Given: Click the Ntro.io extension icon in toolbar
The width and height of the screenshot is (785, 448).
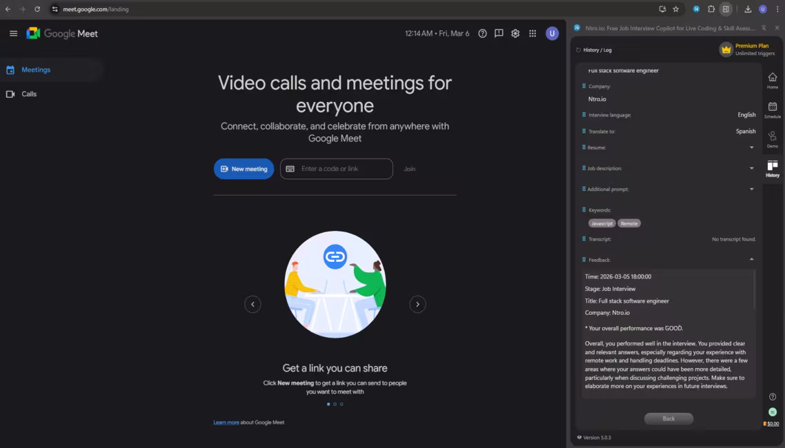Looking at the screenshot, I should pyautogui.click(x=696, y=9).
